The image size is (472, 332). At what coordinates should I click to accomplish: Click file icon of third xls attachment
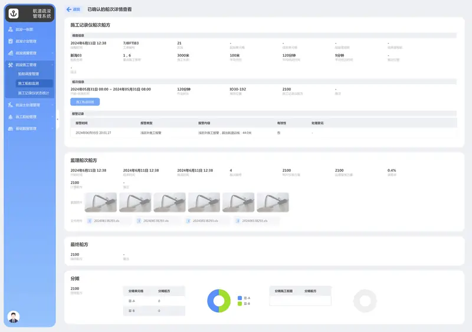coord(188,221)
